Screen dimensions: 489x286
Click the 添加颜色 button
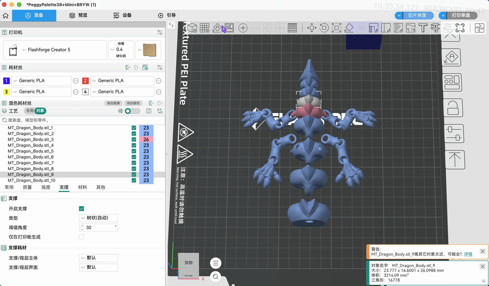click(133, 103)
